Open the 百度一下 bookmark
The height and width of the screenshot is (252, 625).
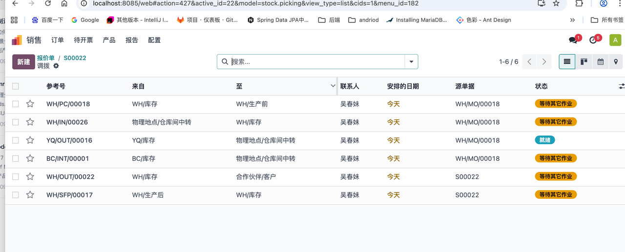[x=48, y=20]
